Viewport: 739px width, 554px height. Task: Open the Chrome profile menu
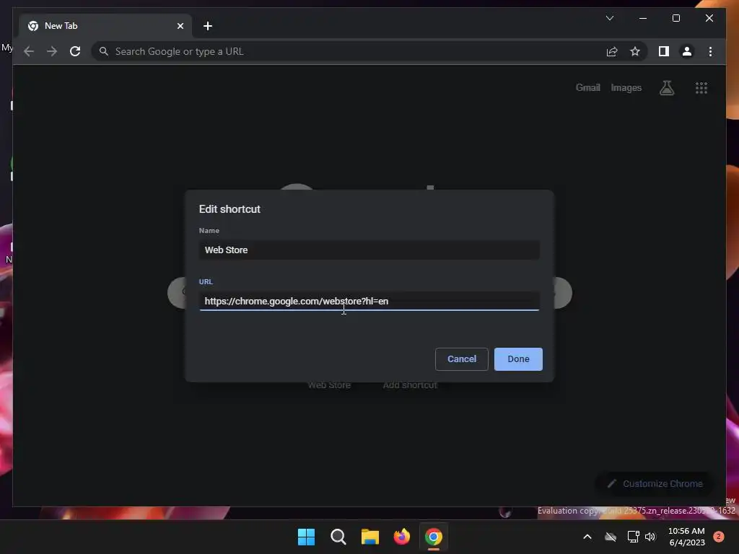687,51
